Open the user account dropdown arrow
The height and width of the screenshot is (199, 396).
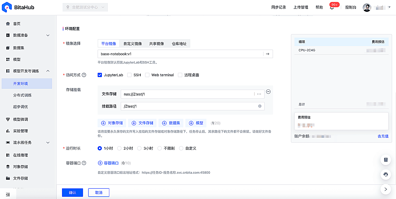389,7
